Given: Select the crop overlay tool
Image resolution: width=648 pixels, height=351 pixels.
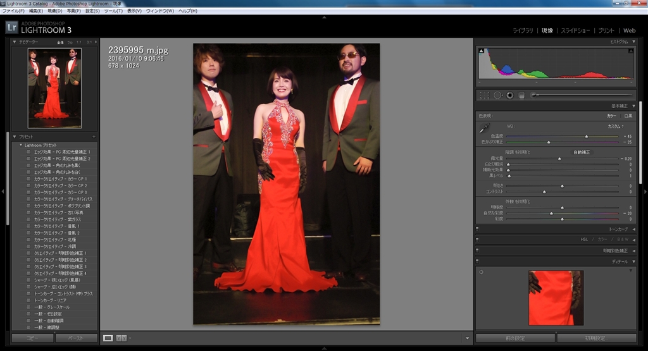Looking at the screenshot, I should point(485,95).
